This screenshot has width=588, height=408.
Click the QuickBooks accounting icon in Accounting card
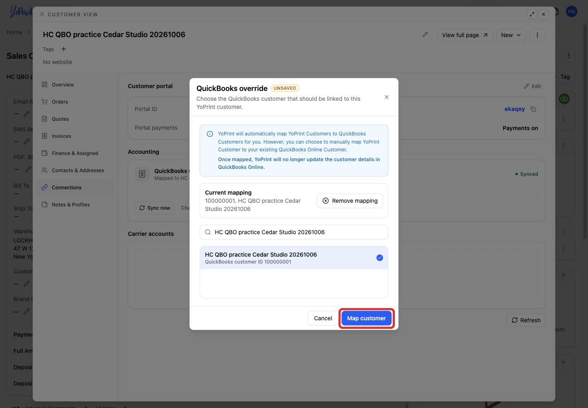(x=142, y=174)
